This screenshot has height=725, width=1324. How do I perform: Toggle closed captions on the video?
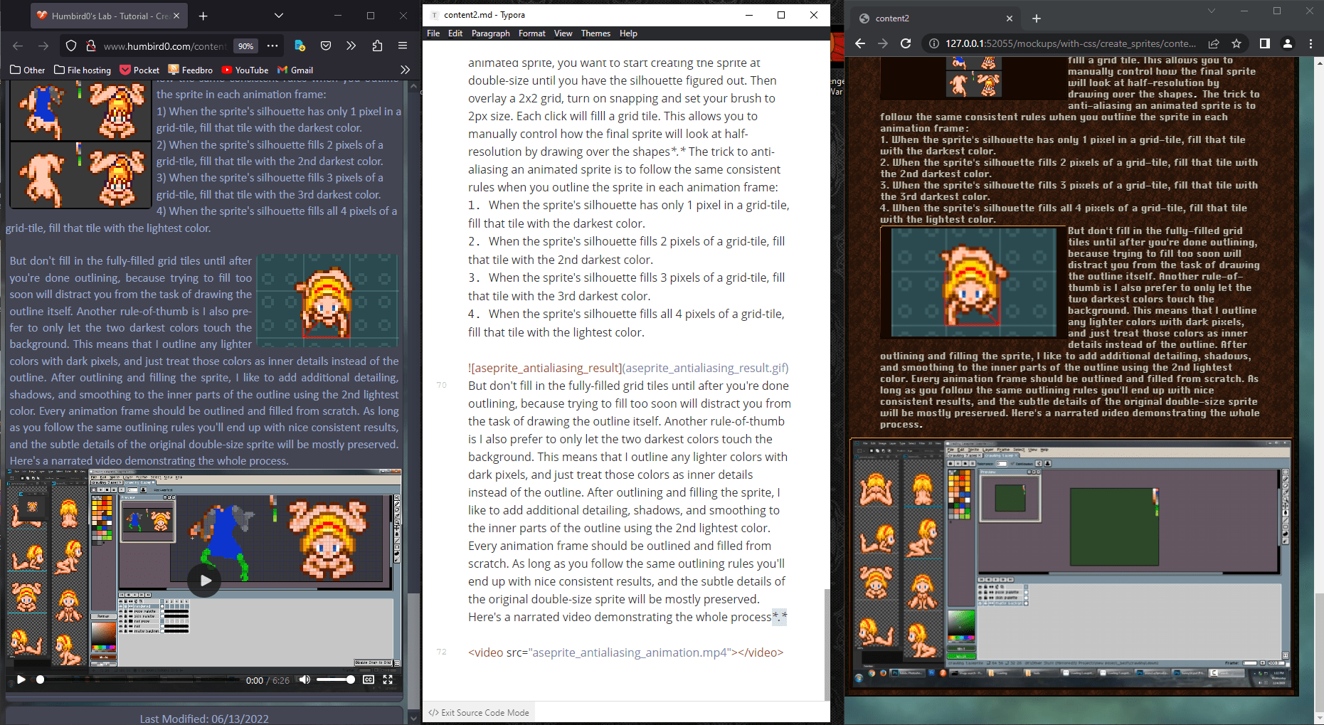click(369, 679)
